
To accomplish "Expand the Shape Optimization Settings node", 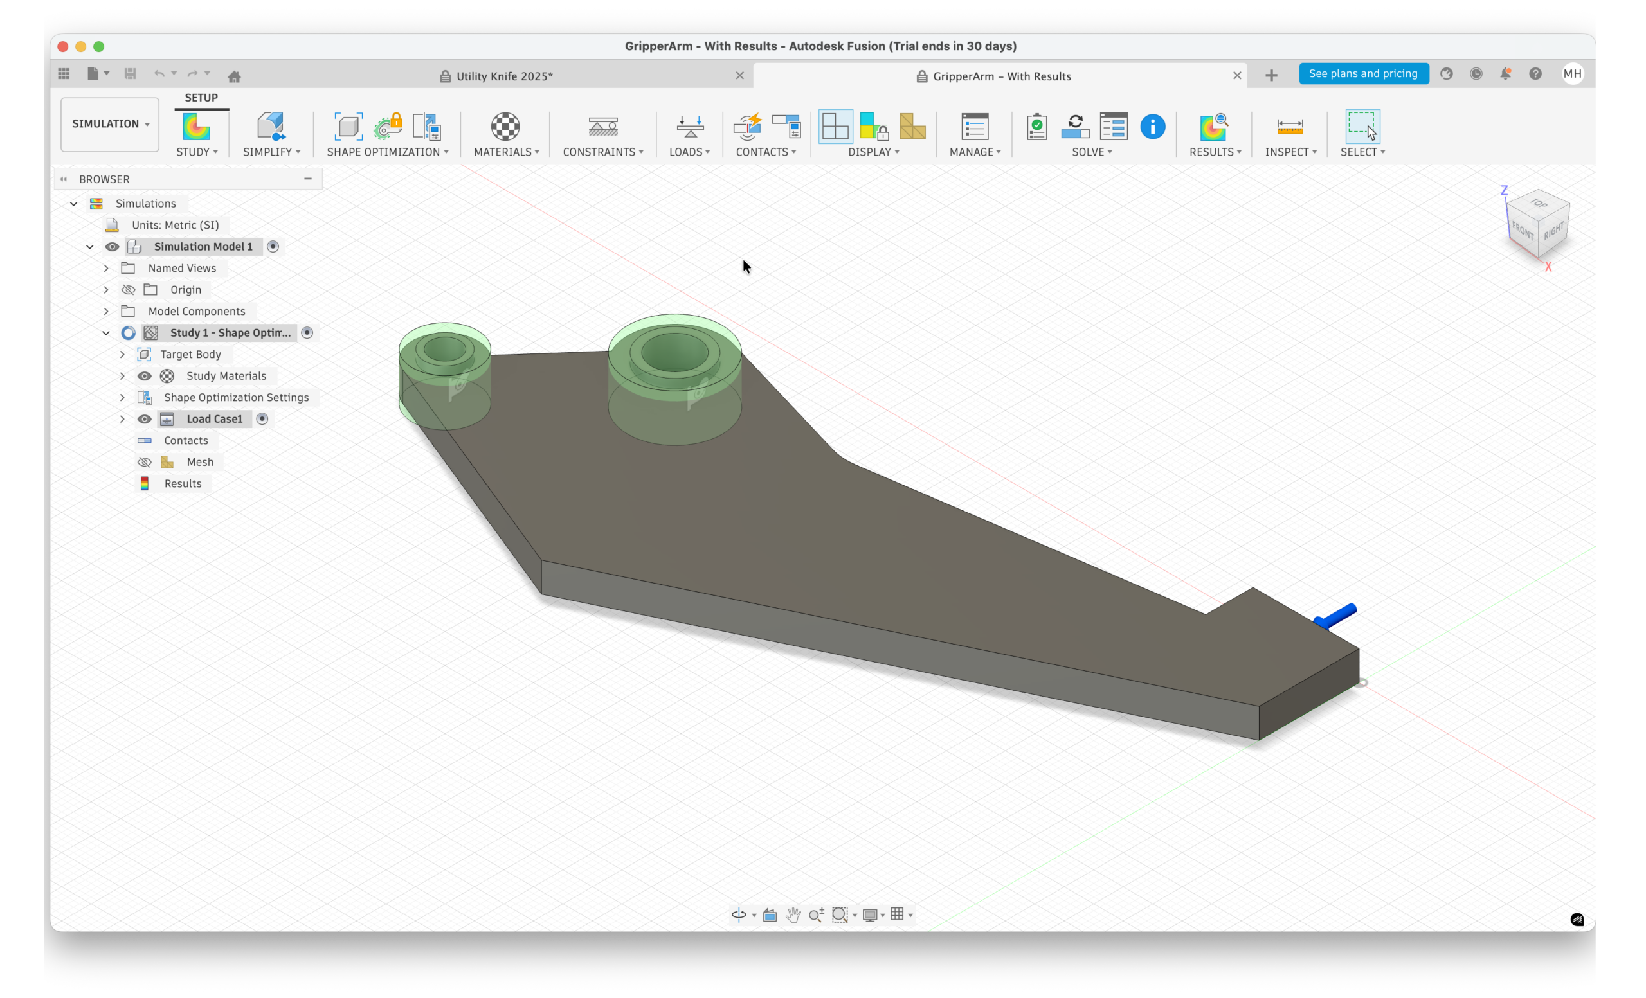I will [122, 398].
